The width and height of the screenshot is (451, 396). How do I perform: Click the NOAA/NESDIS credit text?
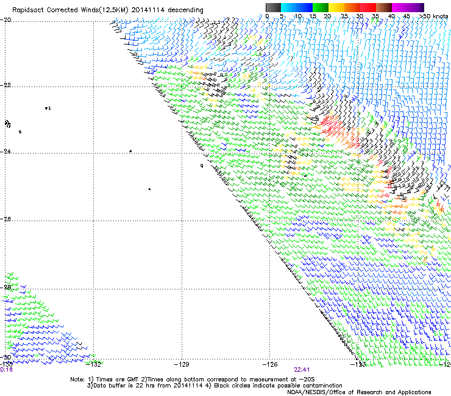click(x=359, y=392)
